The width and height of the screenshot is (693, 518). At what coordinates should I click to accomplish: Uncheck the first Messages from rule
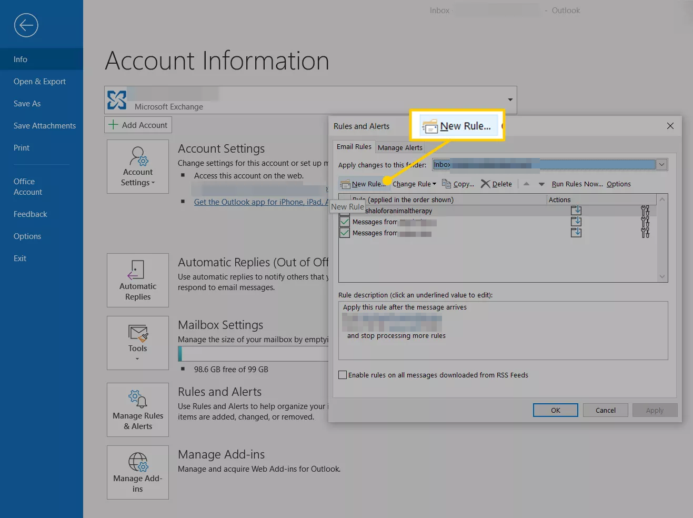point(344,222)
